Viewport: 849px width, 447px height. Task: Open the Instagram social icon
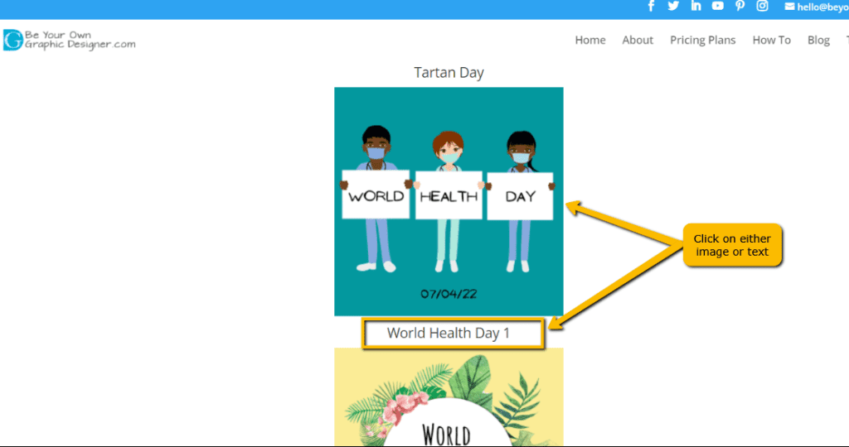click(x=763, y=6)
